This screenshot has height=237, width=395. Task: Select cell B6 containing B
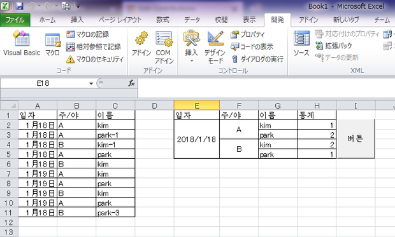76,164
